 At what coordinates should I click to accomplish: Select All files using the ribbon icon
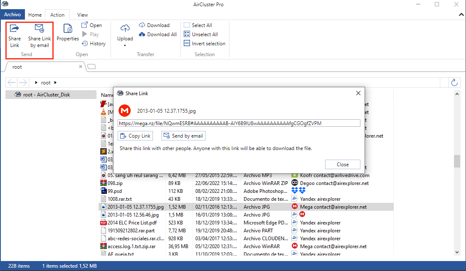(187, 25)
